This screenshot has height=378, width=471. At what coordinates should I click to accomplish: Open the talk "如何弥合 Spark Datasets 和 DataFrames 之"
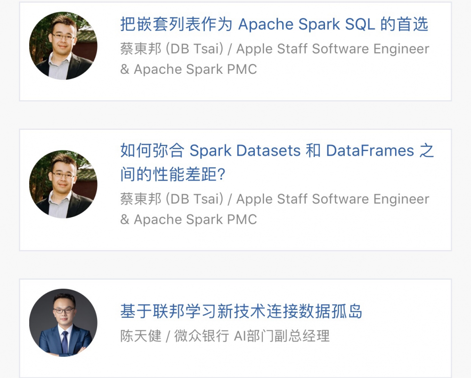click(x=276, y=151)
